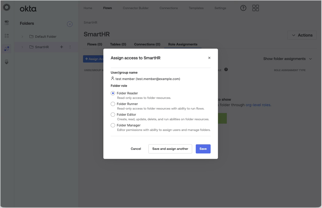
Task: Click the Folder Editor description text
Action: (163, 119)
